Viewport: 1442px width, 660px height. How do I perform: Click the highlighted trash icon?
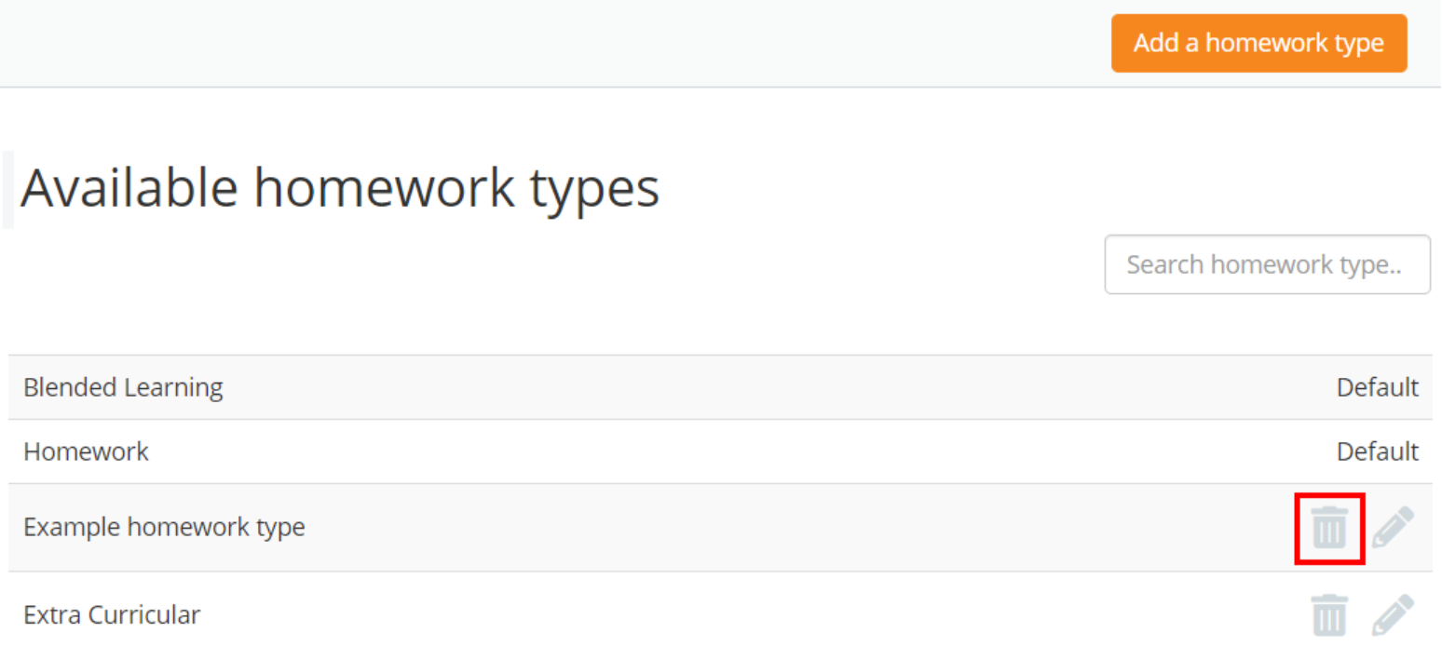pos(1329,526)
